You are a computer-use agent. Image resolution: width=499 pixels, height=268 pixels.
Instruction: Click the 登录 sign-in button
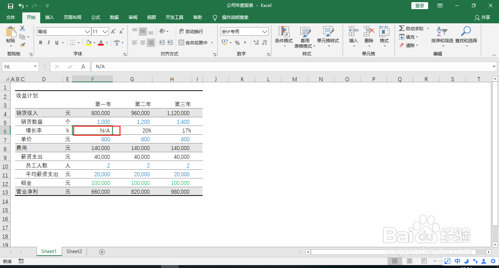[419, 5]
